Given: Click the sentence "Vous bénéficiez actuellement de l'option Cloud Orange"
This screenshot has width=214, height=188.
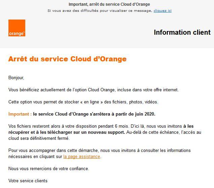Looking at the screenshot, I should [61, 90].
